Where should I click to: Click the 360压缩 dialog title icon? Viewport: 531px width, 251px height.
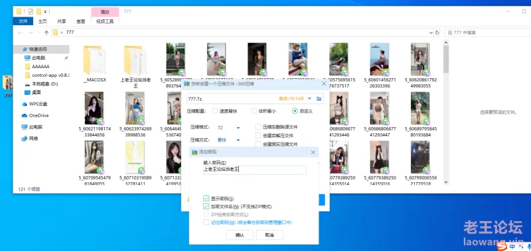pos(186,83)
